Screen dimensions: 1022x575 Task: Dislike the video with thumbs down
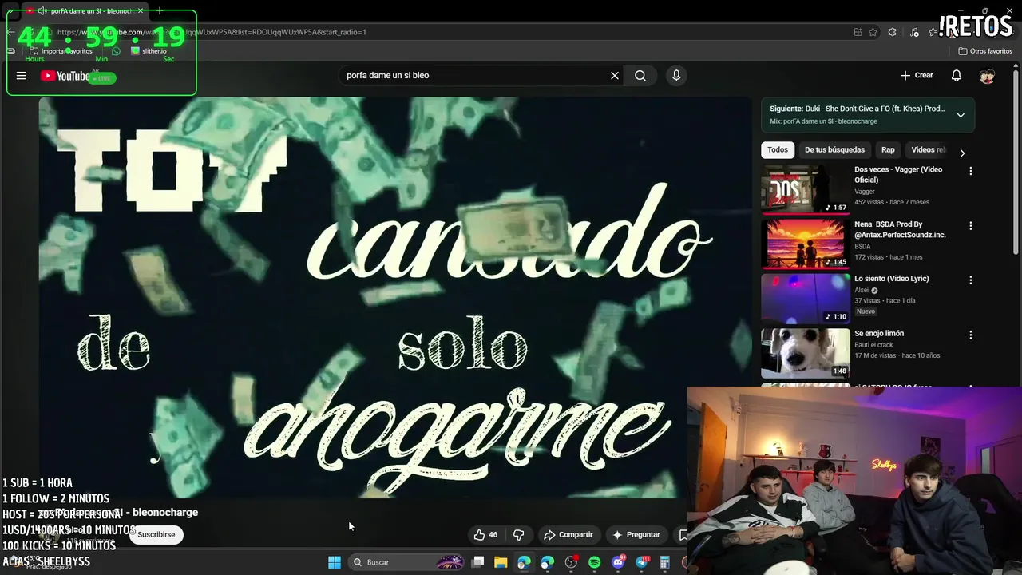[518, 534]
